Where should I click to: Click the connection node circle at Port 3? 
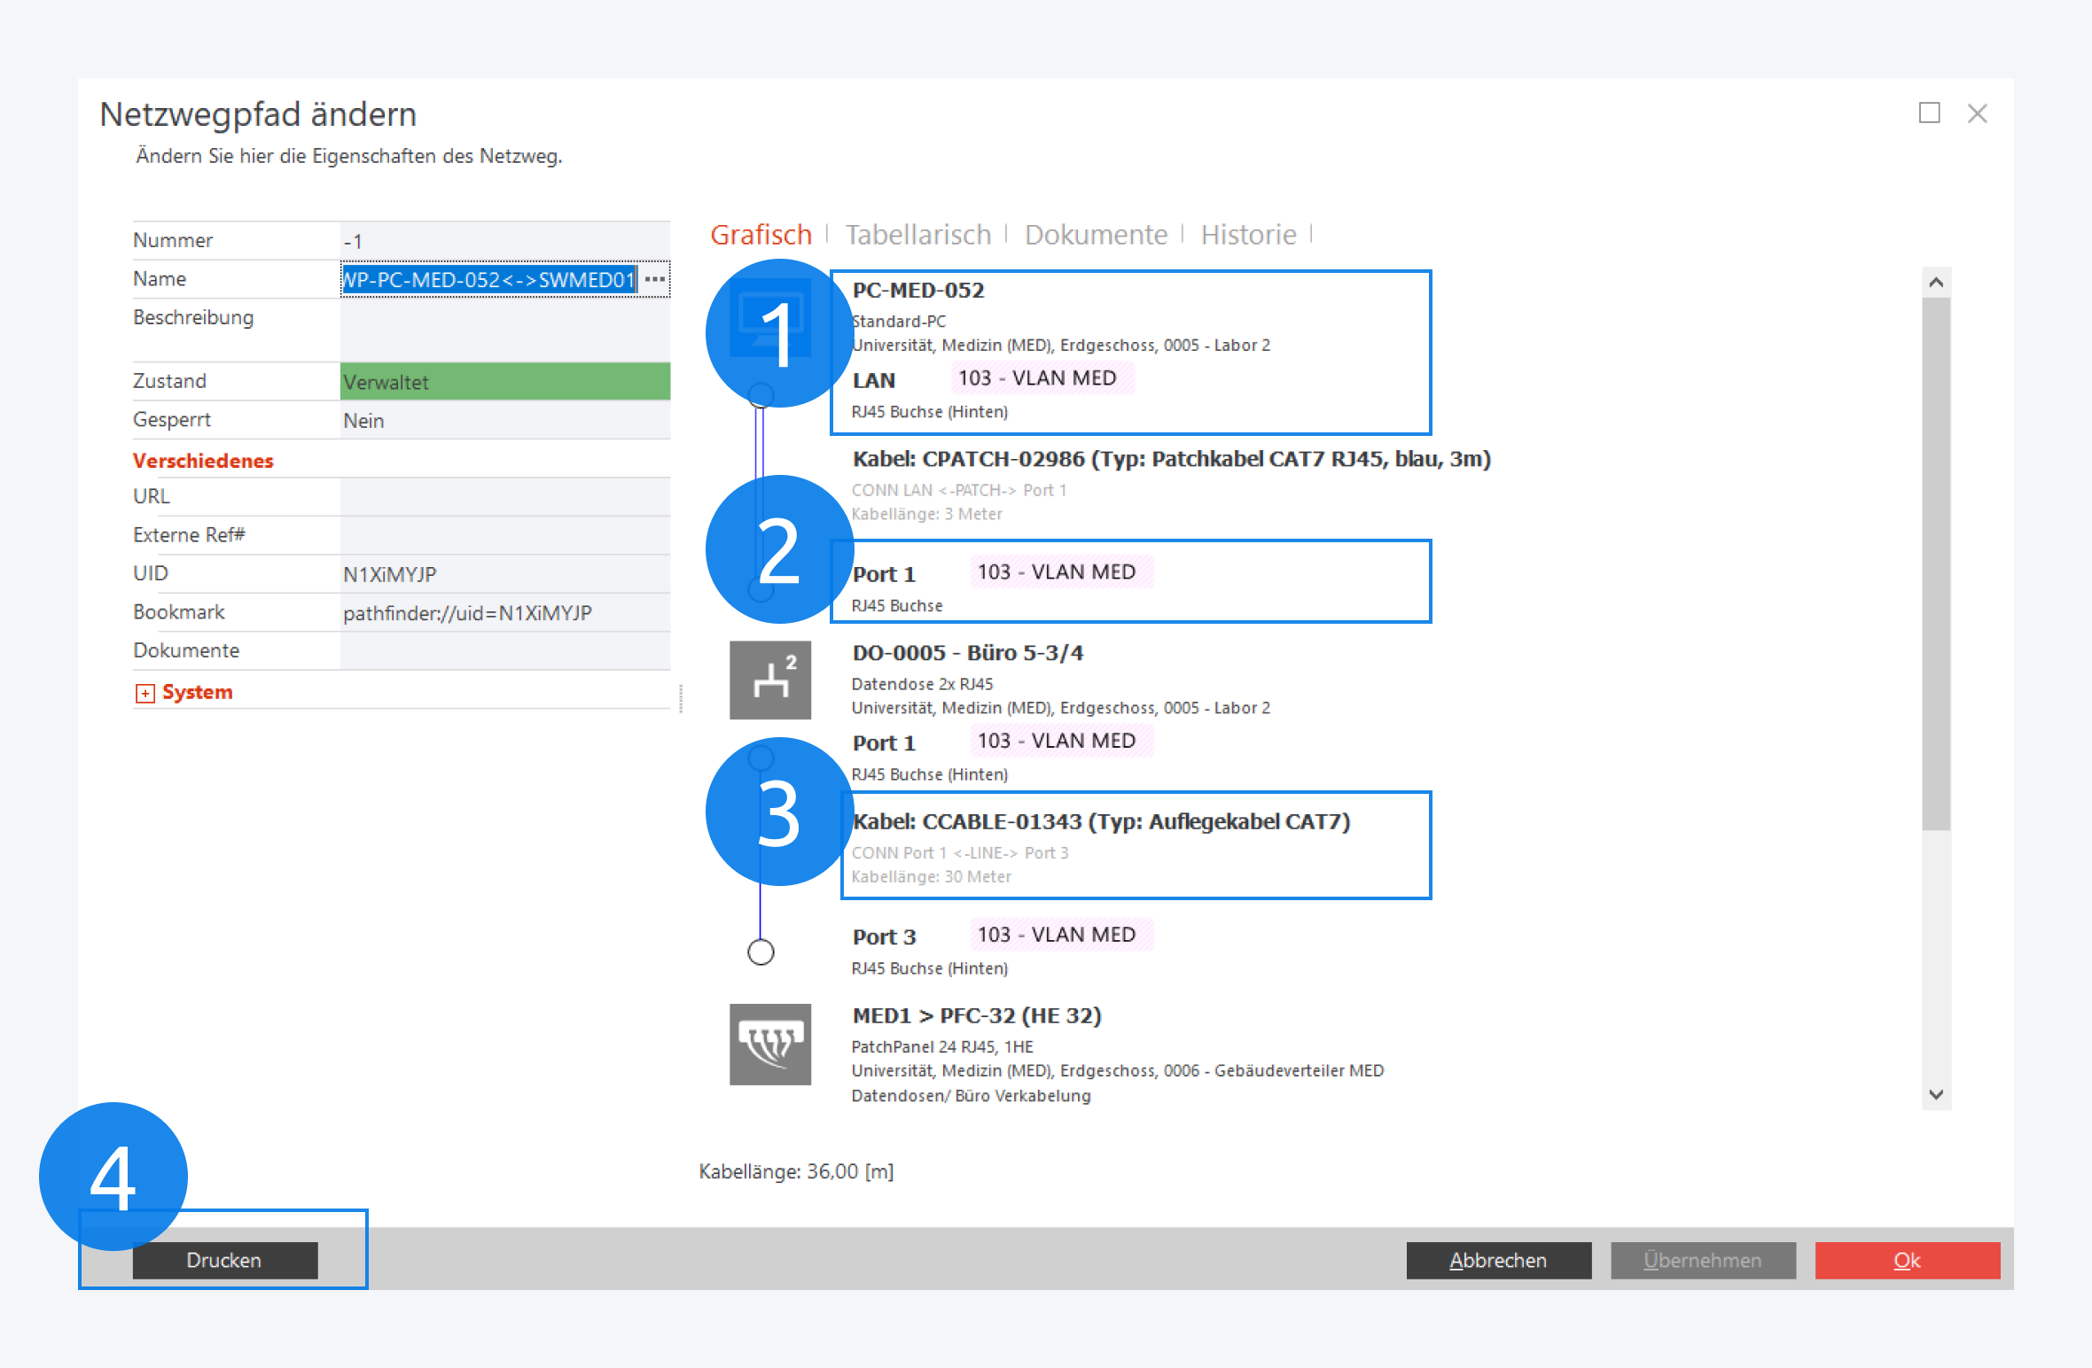pyautogui.click(x=761, y=952)
